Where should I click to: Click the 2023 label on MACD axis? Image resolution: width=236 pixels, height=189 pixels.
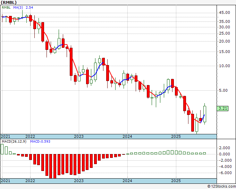click(x=79, y=181)
